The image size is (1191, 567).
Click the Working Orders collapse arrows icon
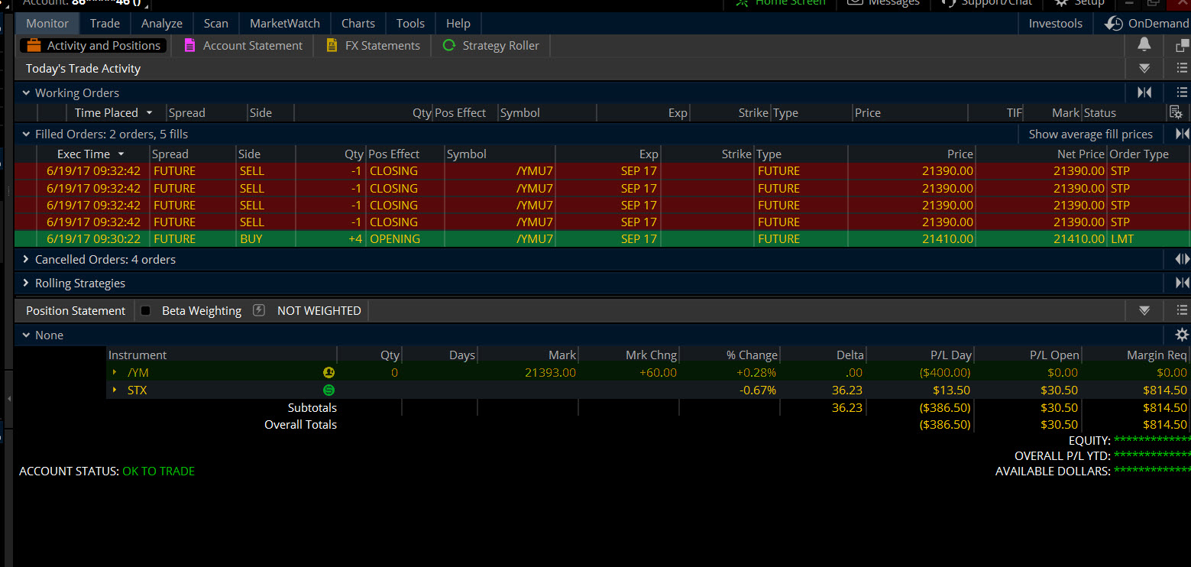tap(1144, 92)
